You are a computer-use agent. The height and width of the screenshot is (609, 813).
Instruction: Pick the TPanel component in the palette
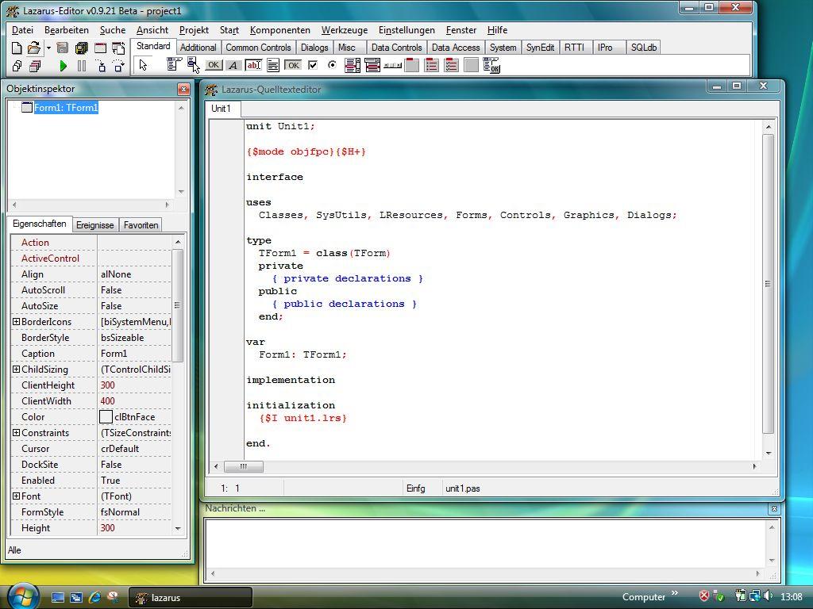click(471, 65)
